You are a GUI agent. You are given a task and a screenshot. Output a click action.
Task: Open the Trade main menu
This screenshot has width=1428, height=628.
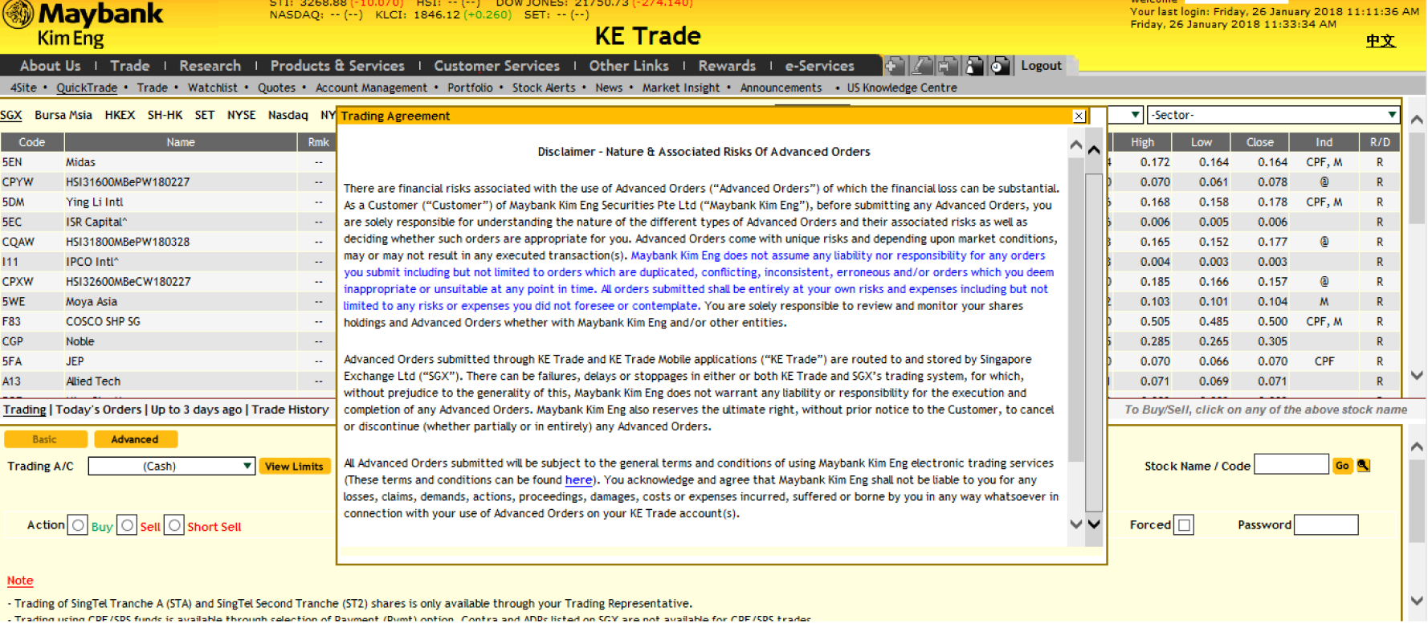pyautogui.click(x=130, y=66)
